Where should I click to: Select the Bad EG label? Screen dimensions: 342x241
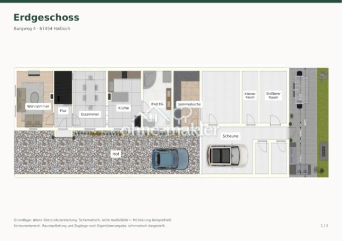coord(157,104)
